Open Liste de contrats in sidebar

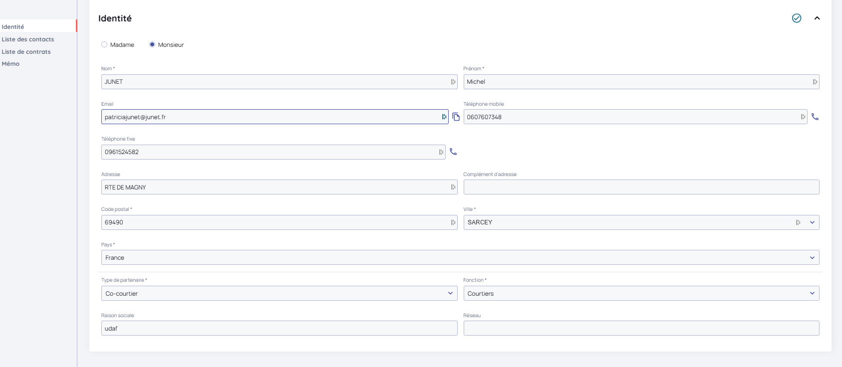pos(26,52)
